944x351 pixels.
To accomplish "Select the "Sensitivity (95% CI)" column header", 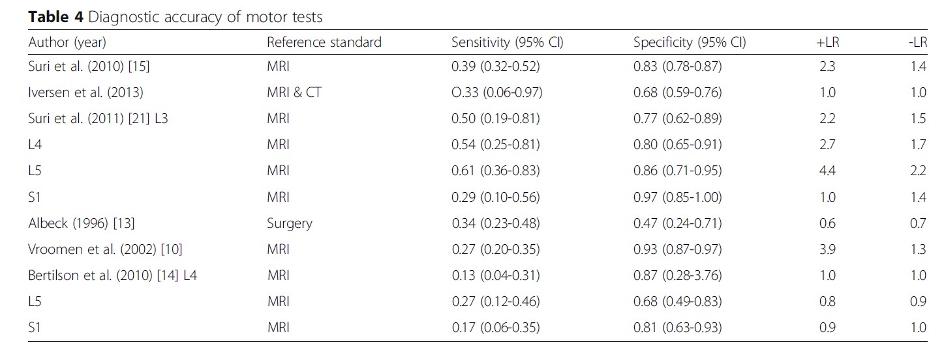I will point(507,43).
